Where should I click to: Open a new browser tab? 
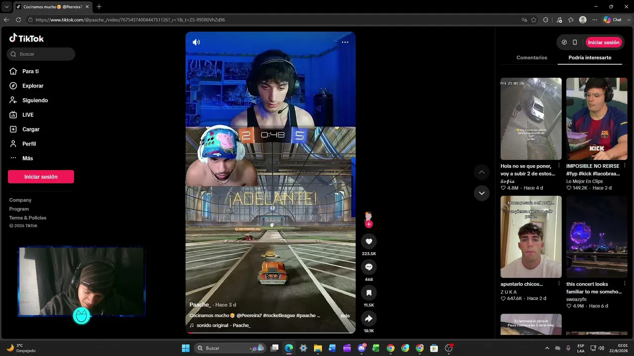click(x=99, y=7)
